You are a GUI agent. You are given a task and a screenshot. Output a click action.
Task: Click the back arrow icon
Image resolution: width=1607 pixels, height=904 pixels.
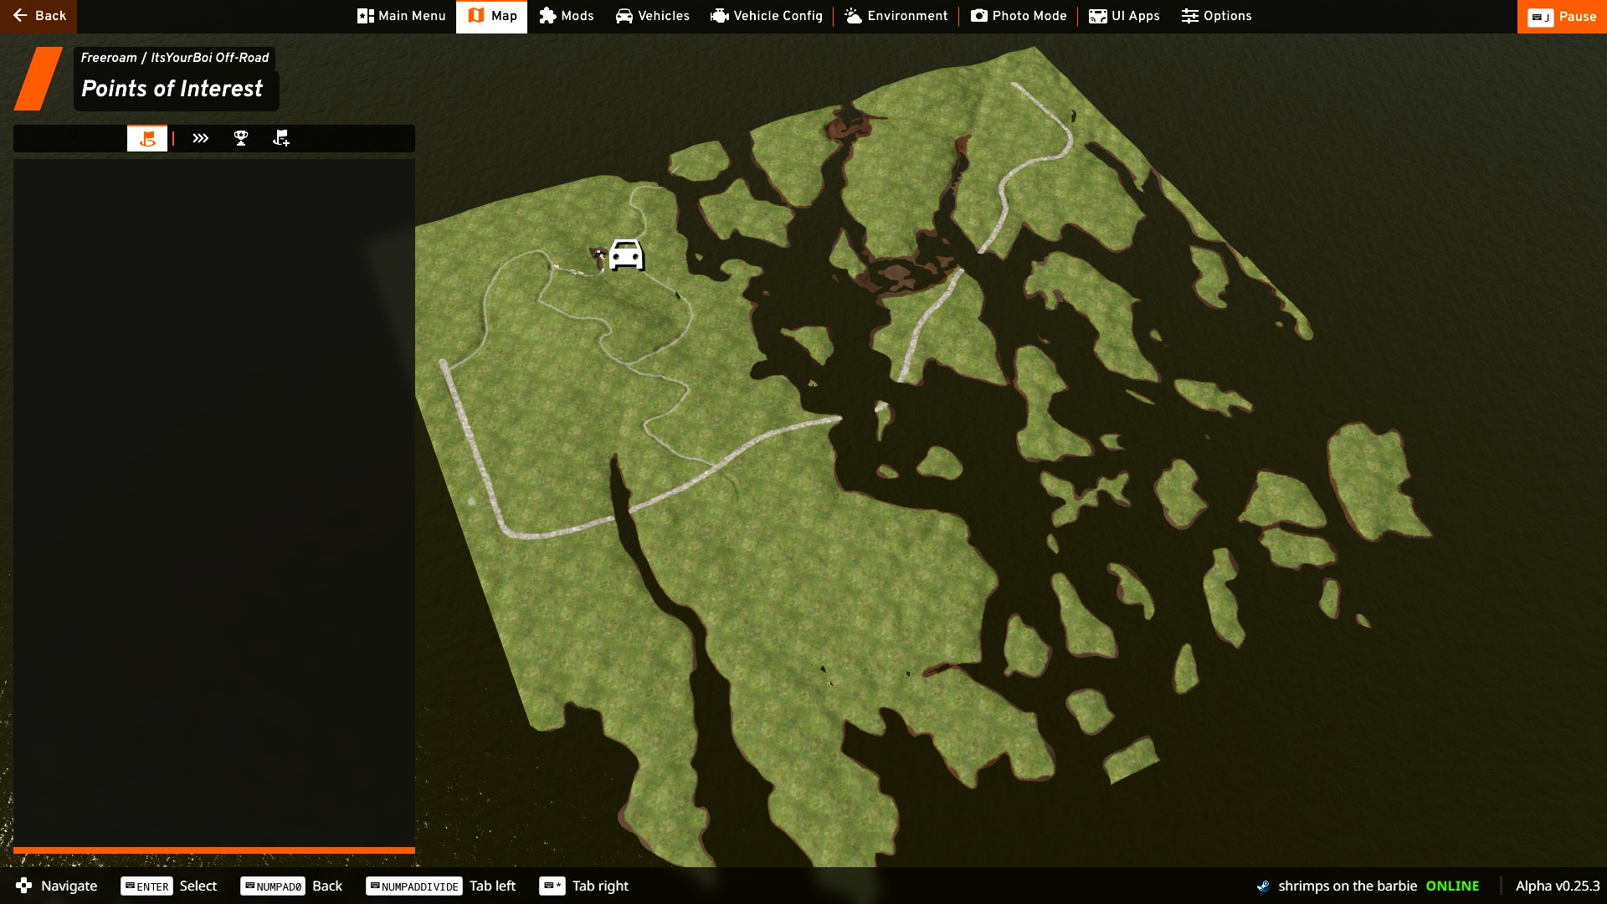20,16
